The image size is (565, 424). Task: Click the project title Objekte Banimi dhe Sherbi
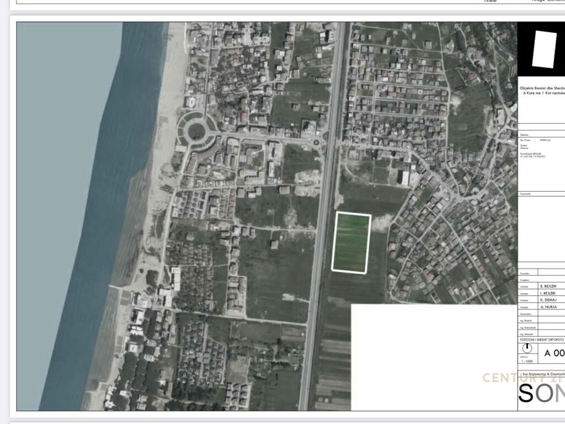[542, 88]
